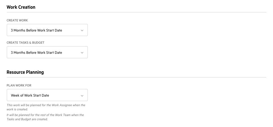The height and width of the screenshot is (127, 273).
Task: Click the Work Creation section heading
Action: pyautogui.click(x=21, y=7)
